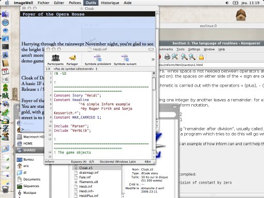This screenshot has height=198, width=264.
Task: Open the Trash icon in the Dock
Action: click(5, 189)
